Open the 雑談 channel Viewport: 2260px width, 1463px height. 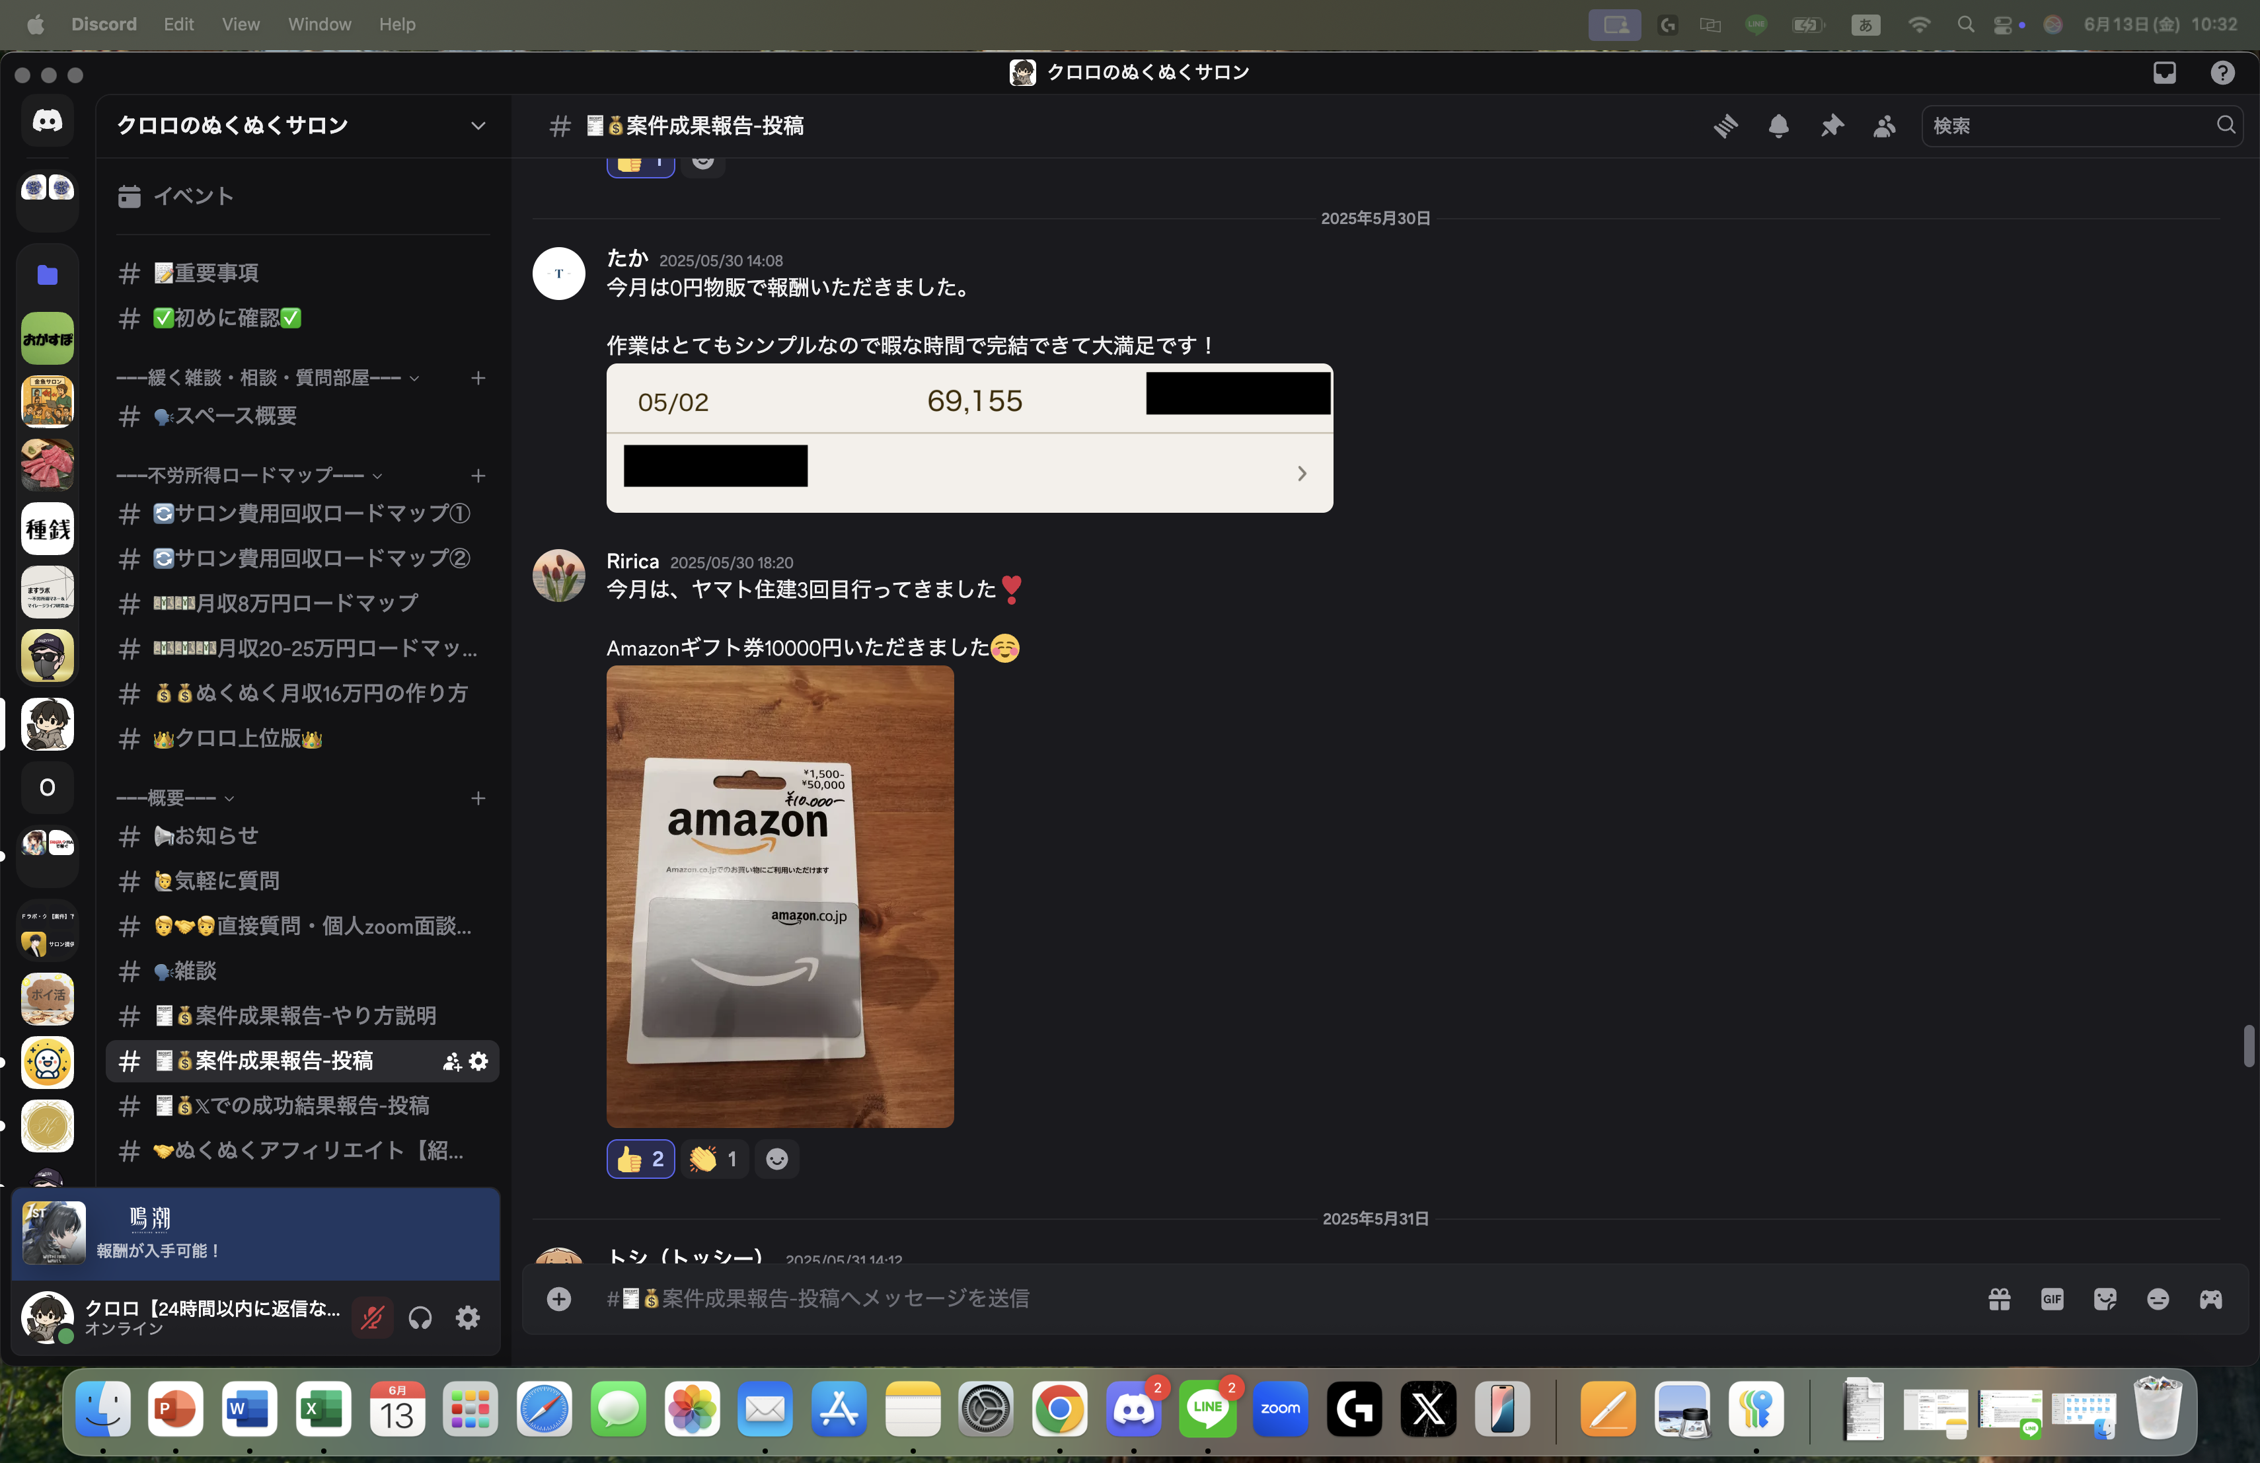click(195, 970)
